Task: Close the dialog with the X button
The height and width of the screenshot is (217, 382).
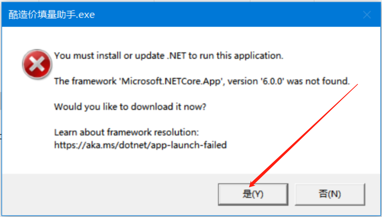Action: 367,15
